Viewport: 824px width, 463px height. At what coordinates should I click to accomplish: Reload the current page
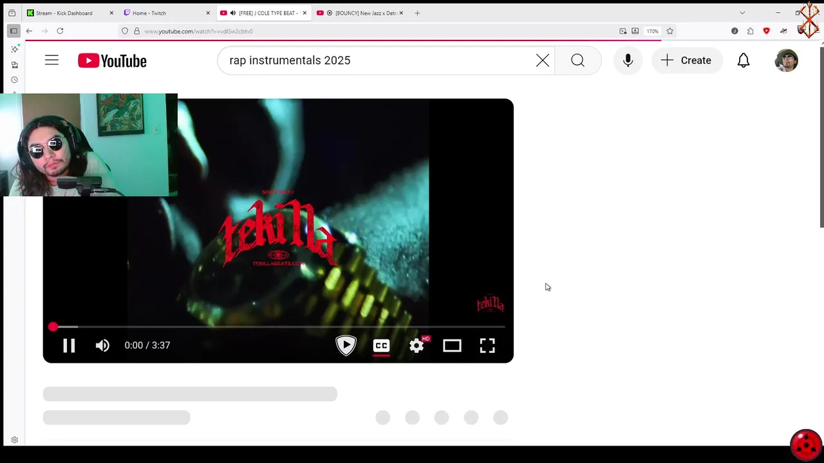pos(60,31)
